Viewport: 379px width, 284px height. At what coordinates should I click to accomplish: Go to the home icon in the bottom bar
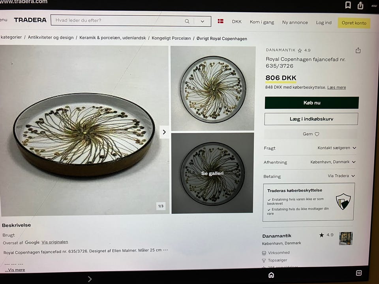tap(271, 275)
